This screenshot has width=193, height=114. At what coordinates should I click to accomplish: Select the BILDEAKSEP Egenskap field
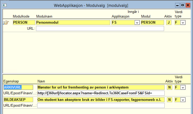coord(18,100)
